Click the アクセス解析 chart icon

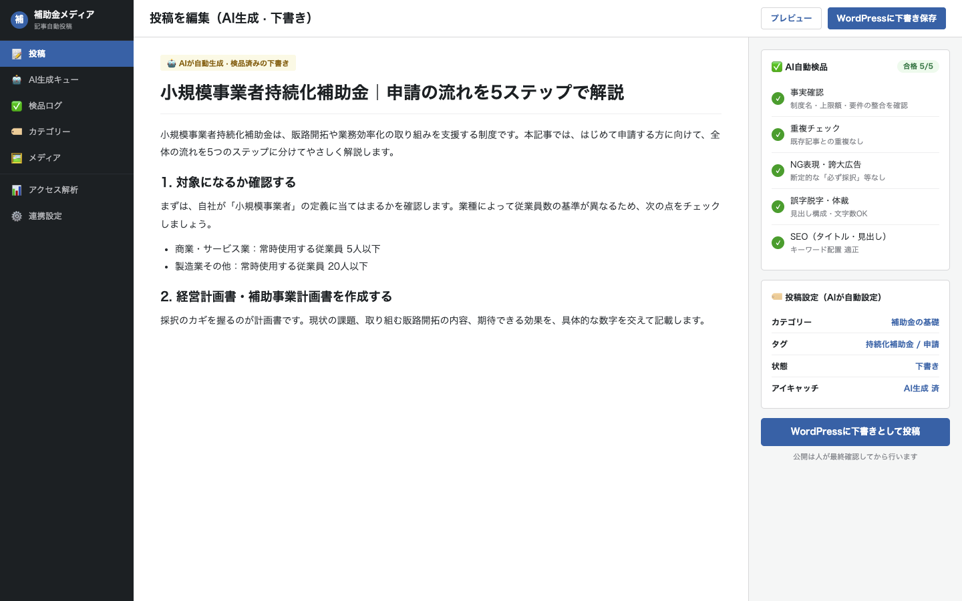tap(17, 190)
